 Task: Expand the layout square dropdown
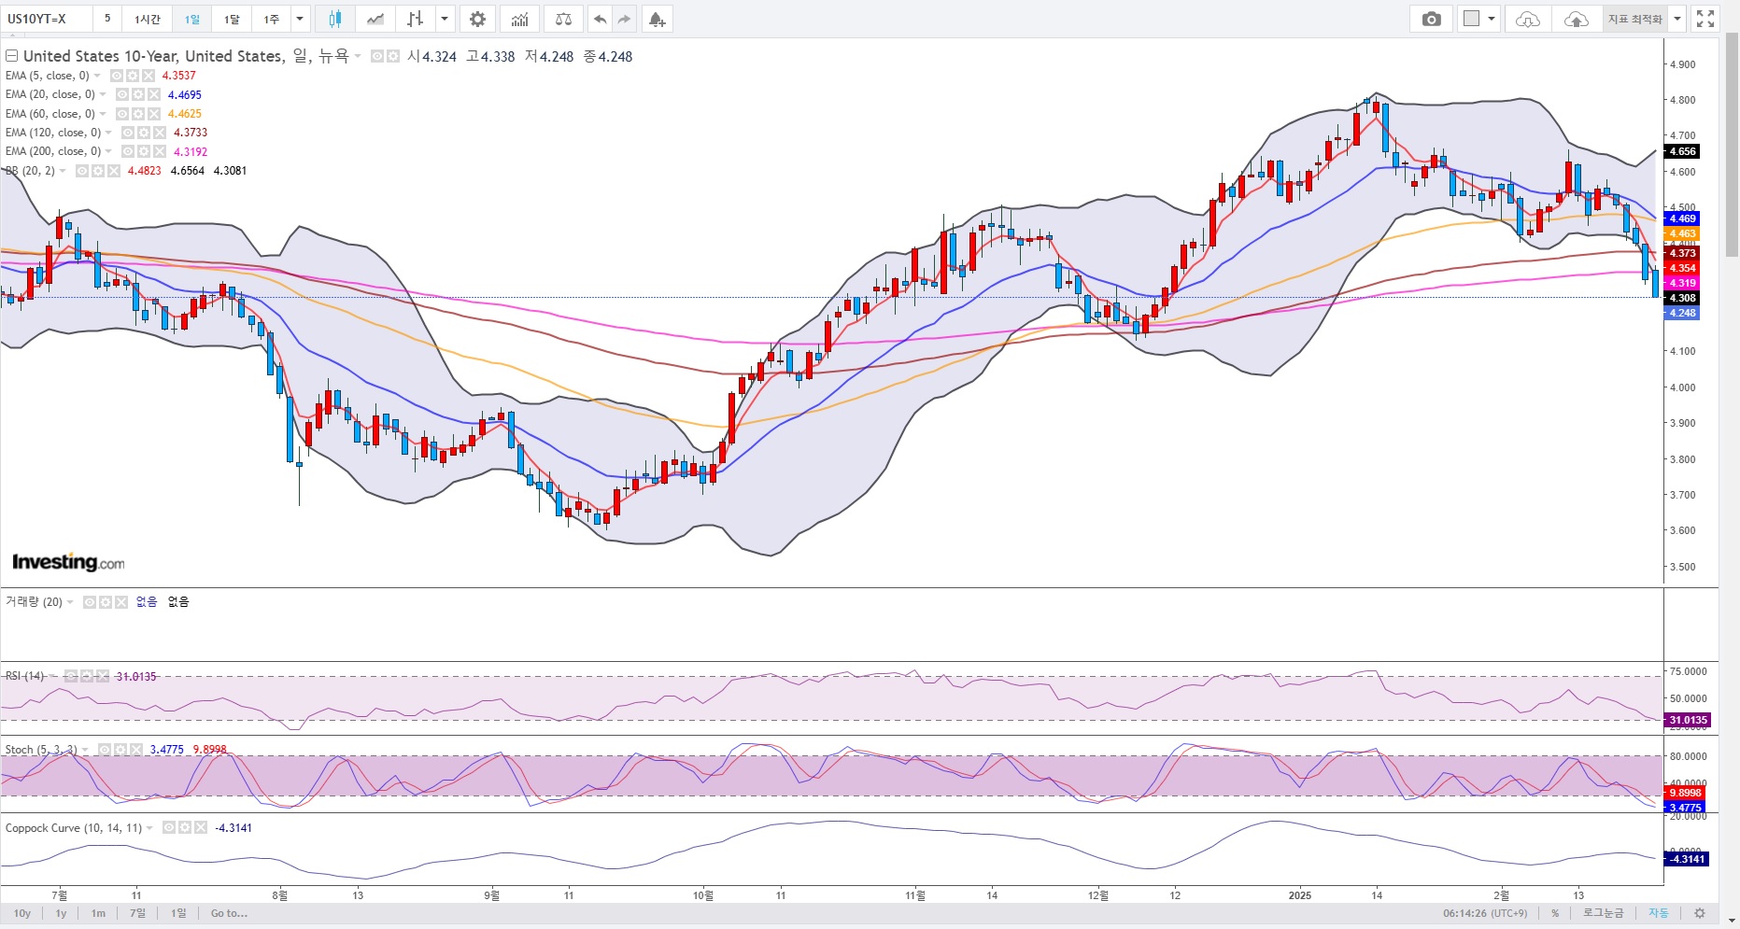coord(1492,19)
